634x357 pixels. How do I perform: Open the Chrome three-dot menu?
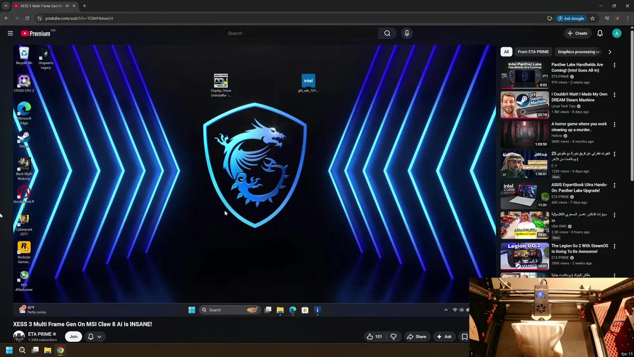pyautogui.click(x=628, y=18)
